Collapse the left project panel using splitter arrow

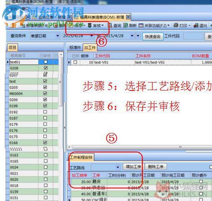pos(65,128)
